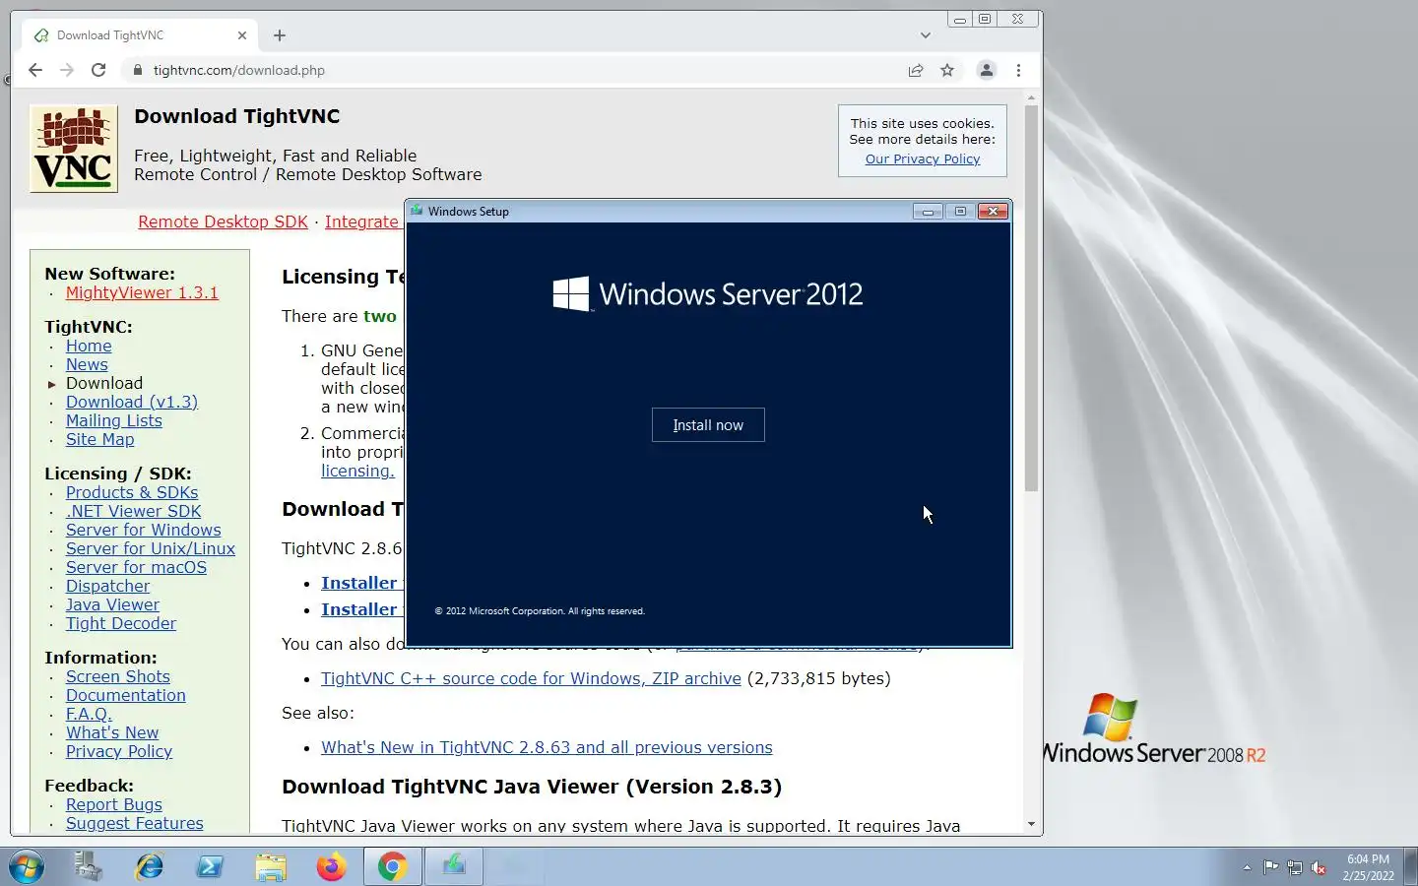Open the MightyViewer 1.3.1 link

(142, 292)
